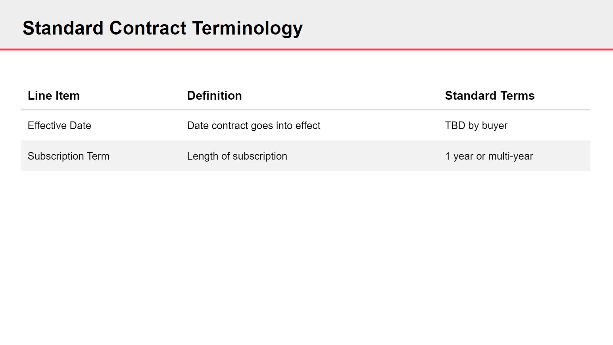Click 'Date contract goes into effect' text
The height and width of the screenshot is (345, 613).
point(254,125)
